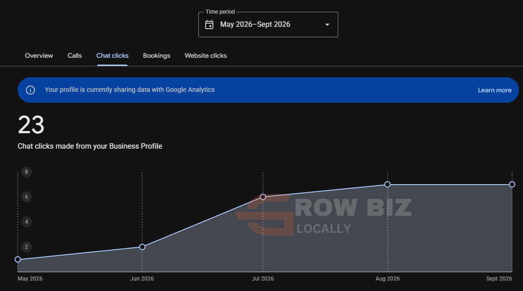Open the Bookings tab

pyautogui.click(x=157, y=56)
